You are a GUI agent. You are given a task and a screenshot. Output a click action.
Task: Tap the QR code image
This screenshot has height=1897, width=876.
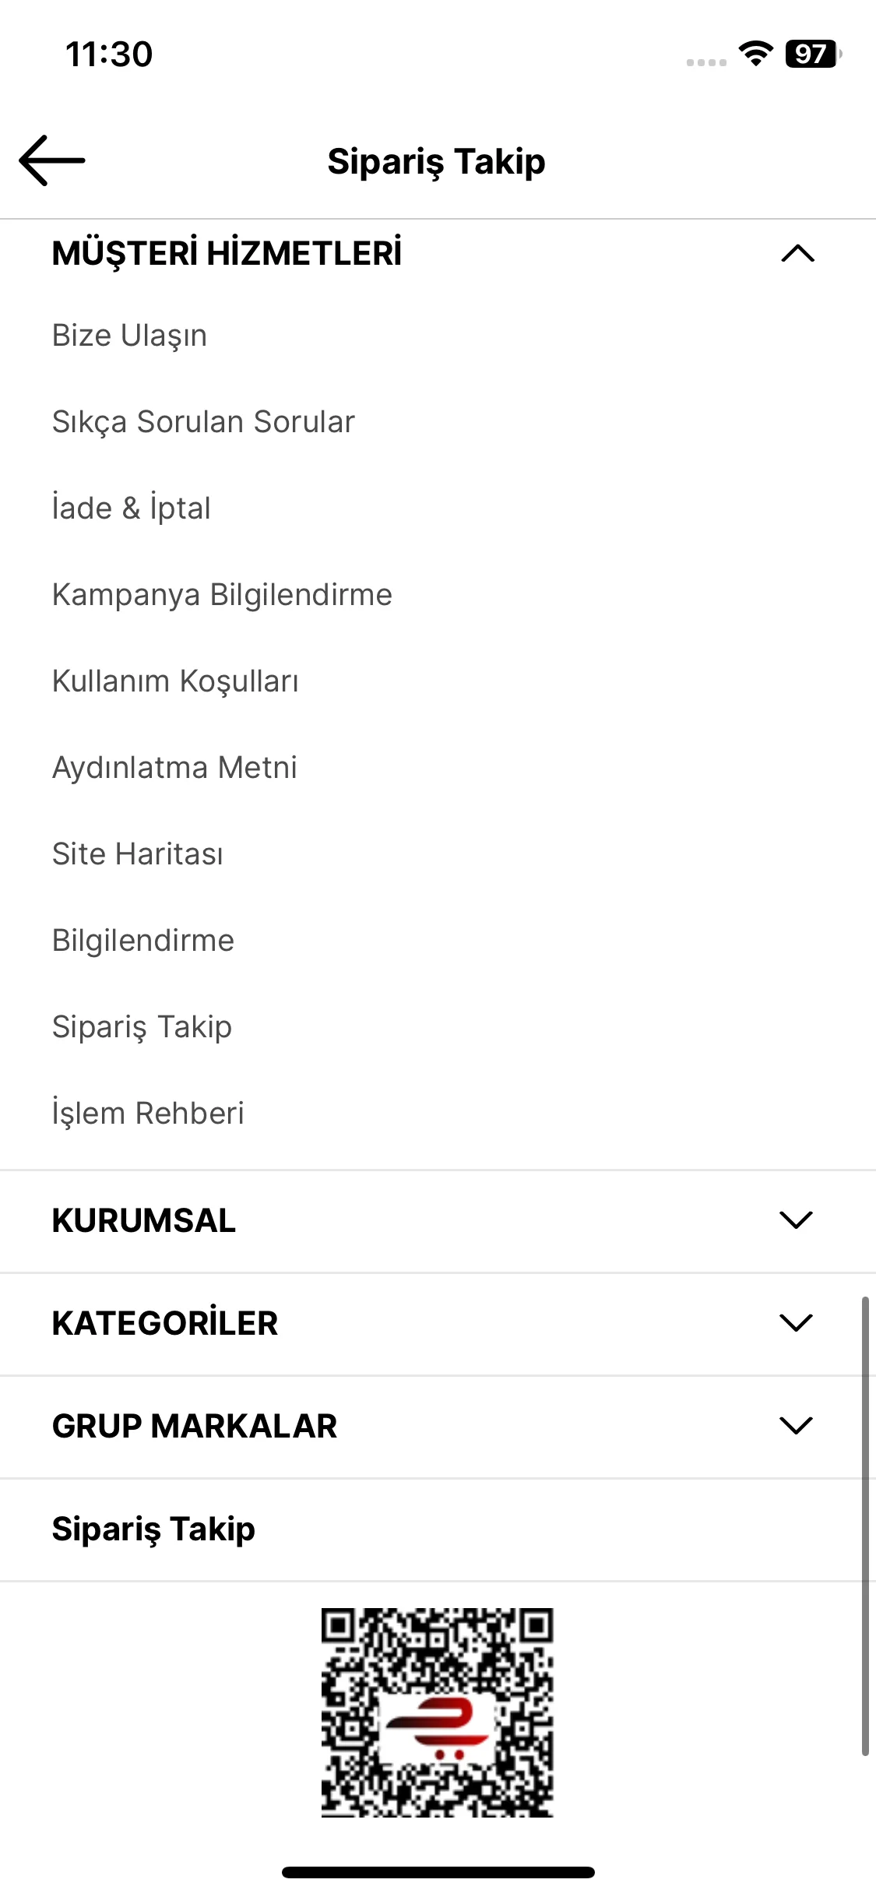(438, 1712)
